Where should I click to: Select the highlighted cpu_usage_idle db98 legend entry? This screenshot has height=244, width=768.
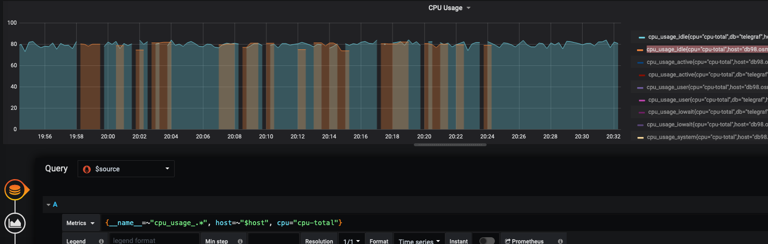pos(707,49)
